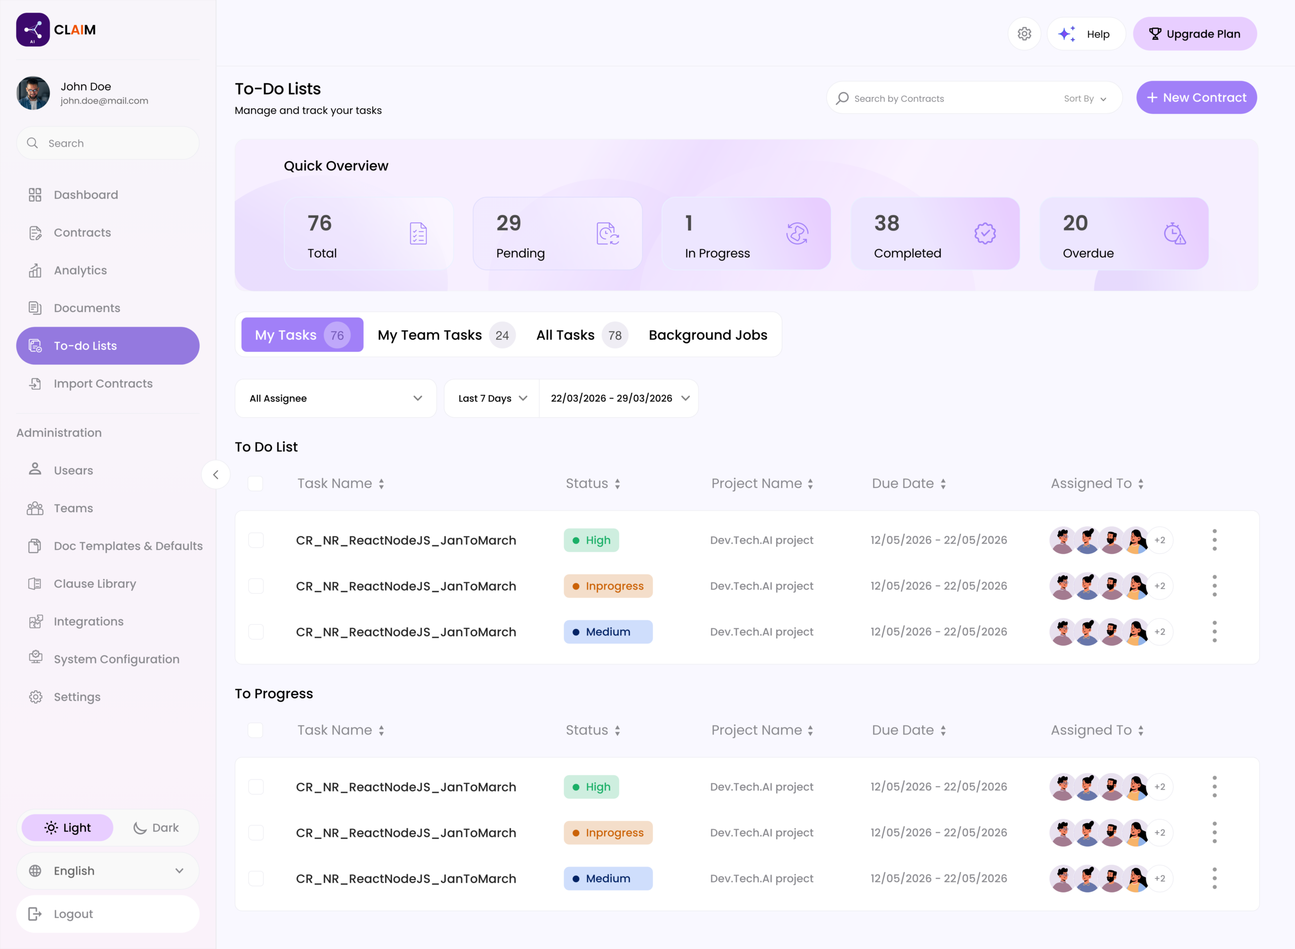Click the Medium status badge in To Do List

[x=608, y=632]
